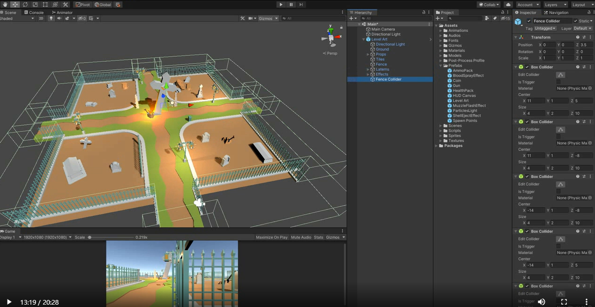Open the Layout dropdown
Viewport: 595px width, 307px height.
581,5
